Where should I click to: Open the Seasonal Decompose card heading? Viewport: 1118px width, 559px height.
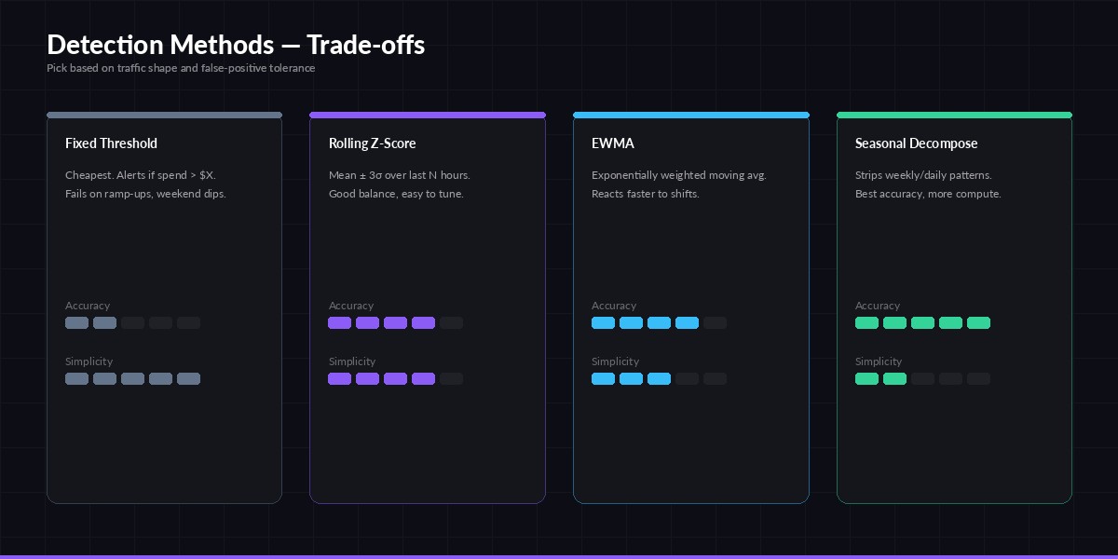[916, 143]
